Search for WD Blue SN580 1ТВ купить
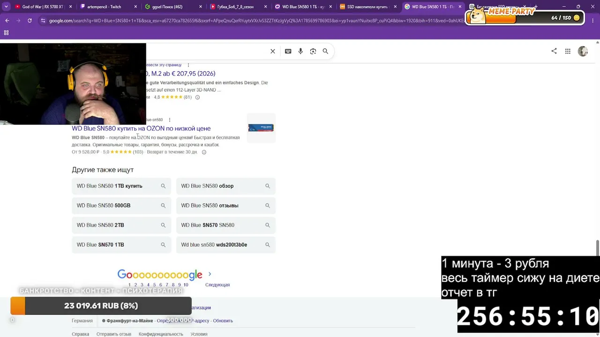This screenshot has width=600, height=337. tap(121, 186)
